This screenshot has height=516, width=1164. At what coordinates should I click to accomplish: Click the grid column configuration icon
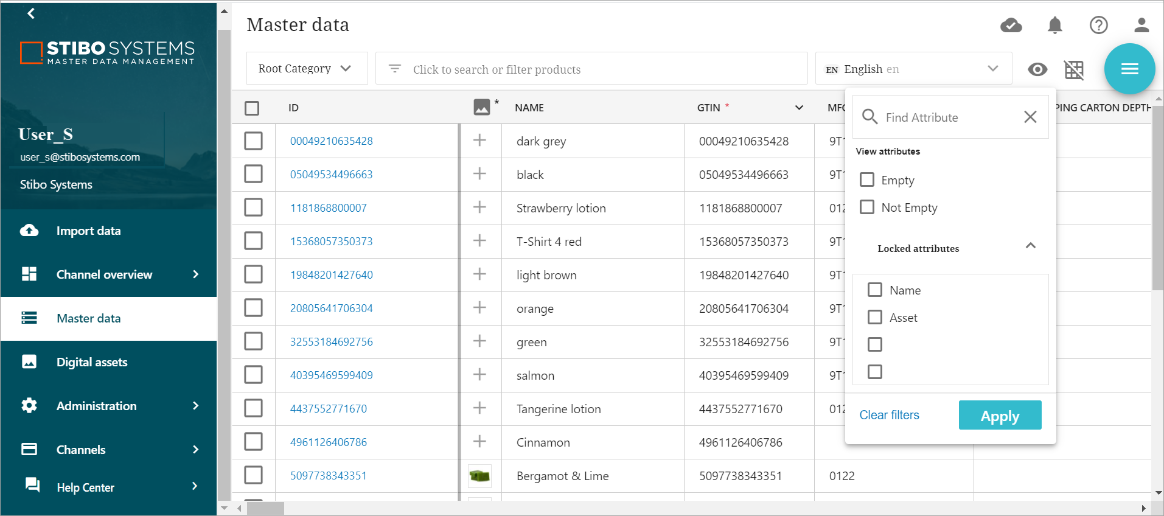point(1074,70)
